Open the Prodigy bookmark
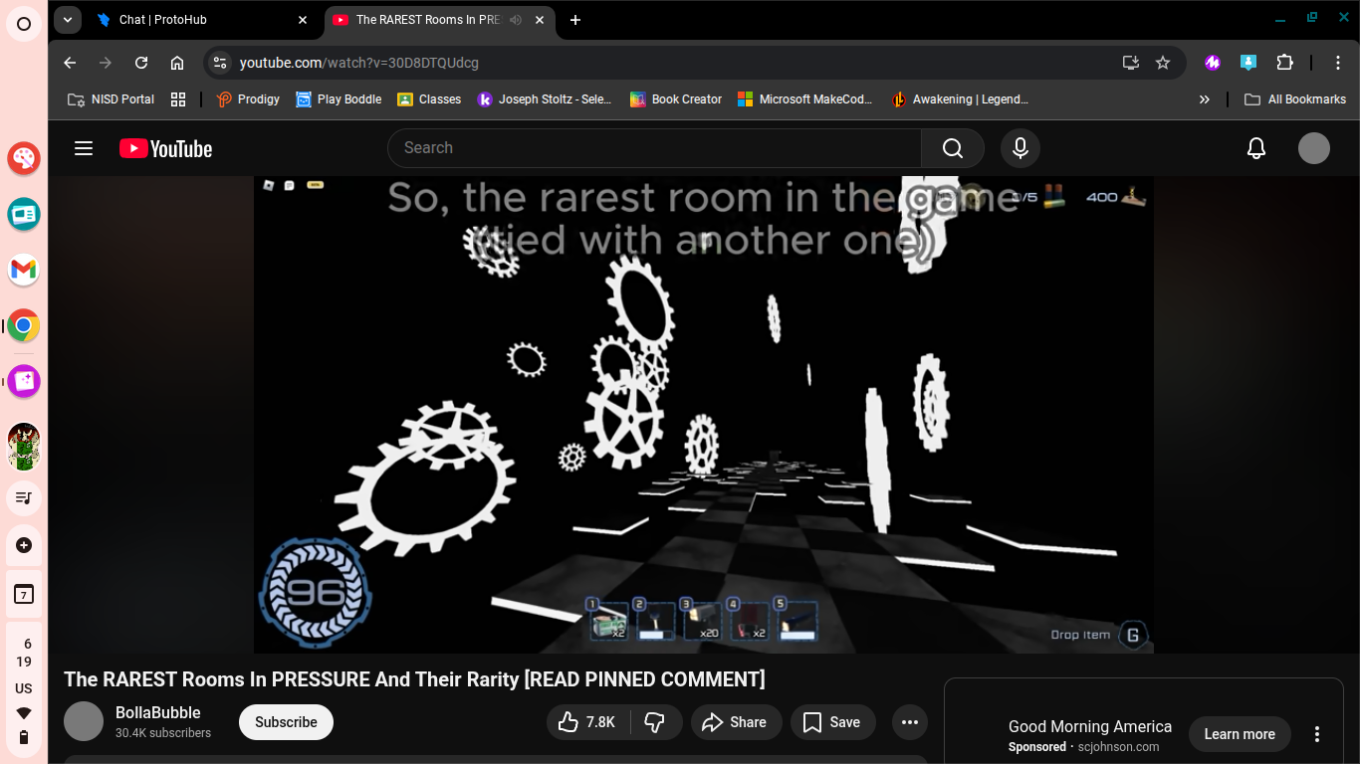This screenshot has width=1360, height=764. point(247,98)
